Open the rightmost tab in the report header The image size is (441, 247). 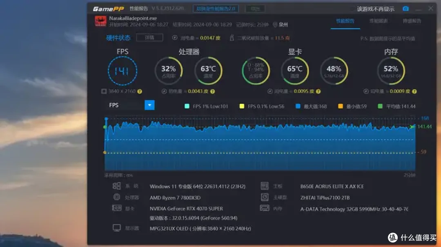(x=412, y=21)
